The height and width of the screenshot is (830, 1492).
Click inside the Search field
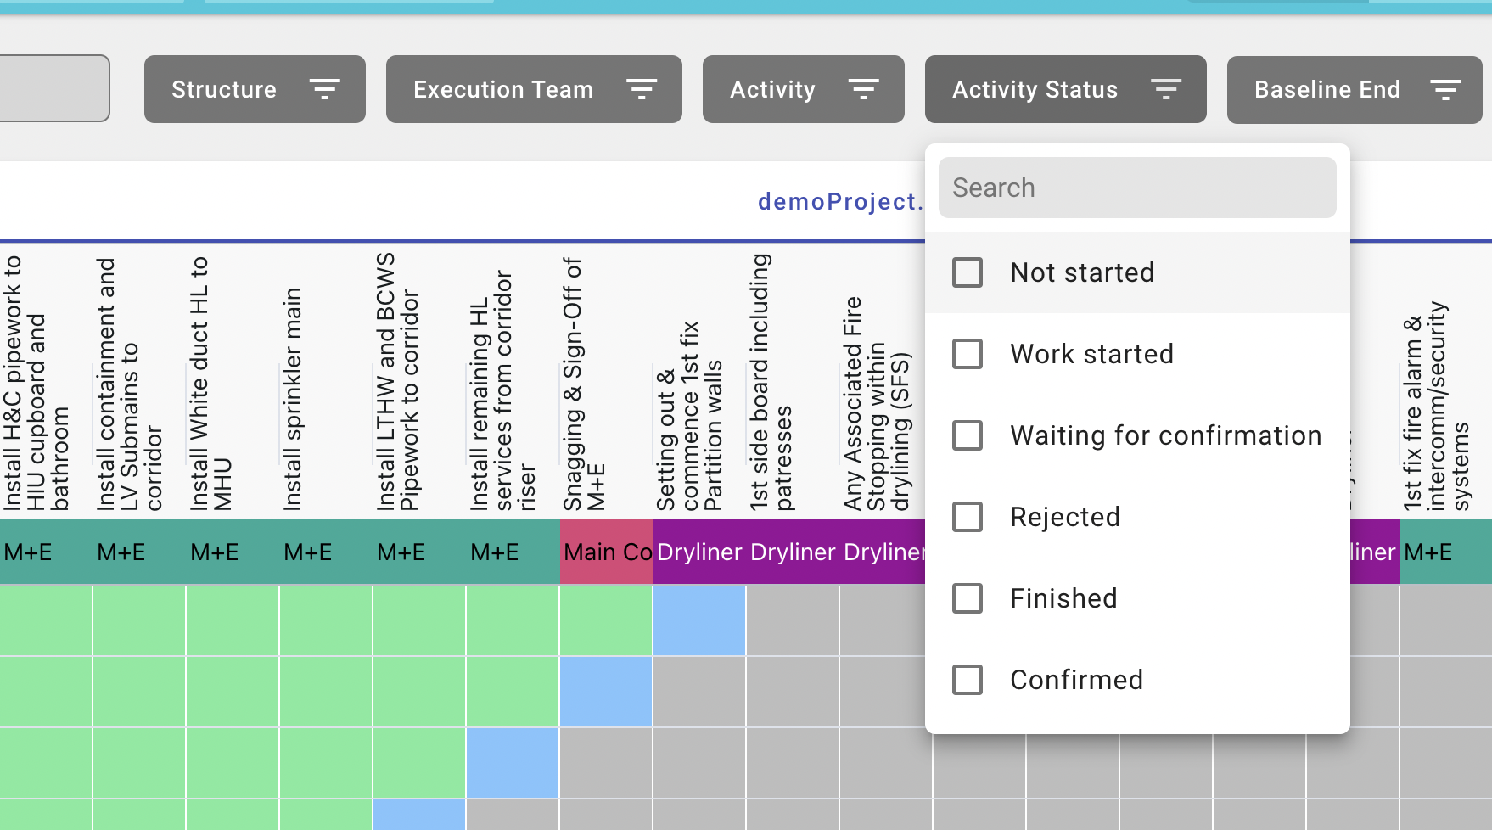point(1138,187)
